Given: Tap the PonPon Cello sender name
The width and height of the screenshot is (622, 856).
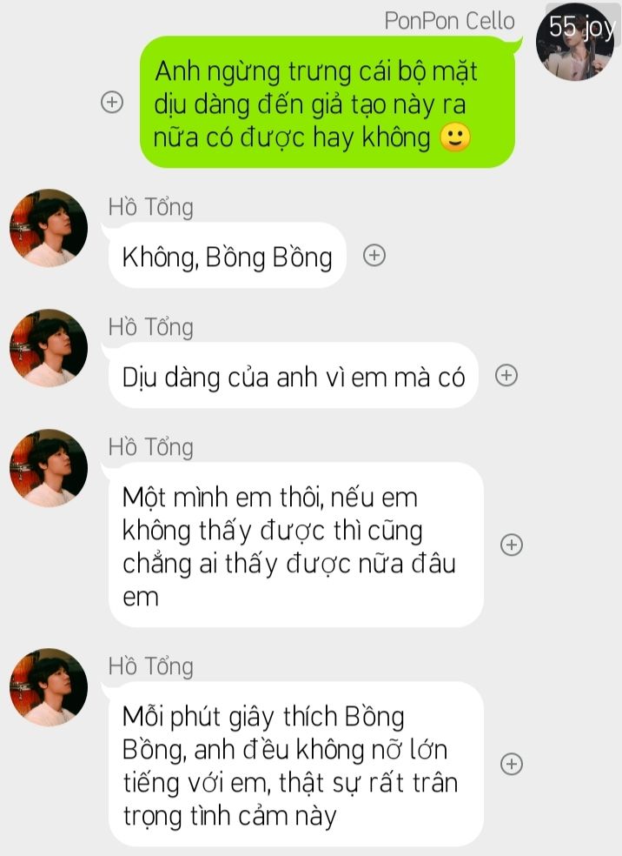Looking at the screenshot, I should point(450,21).
